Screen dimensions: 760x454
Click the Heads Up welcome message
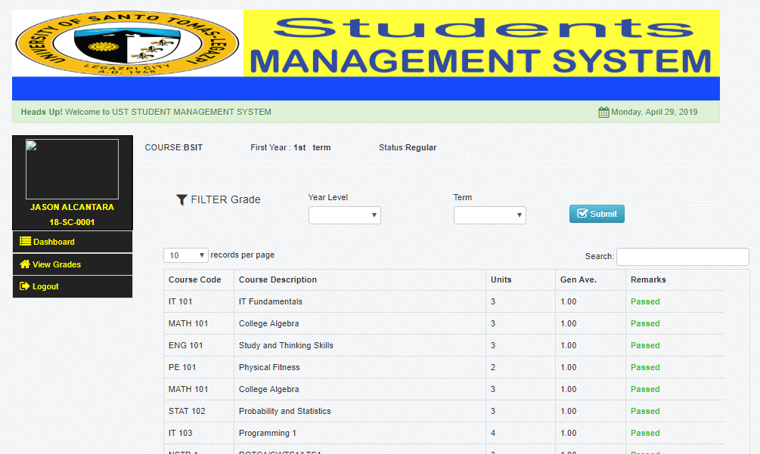(x=146, y=113)
